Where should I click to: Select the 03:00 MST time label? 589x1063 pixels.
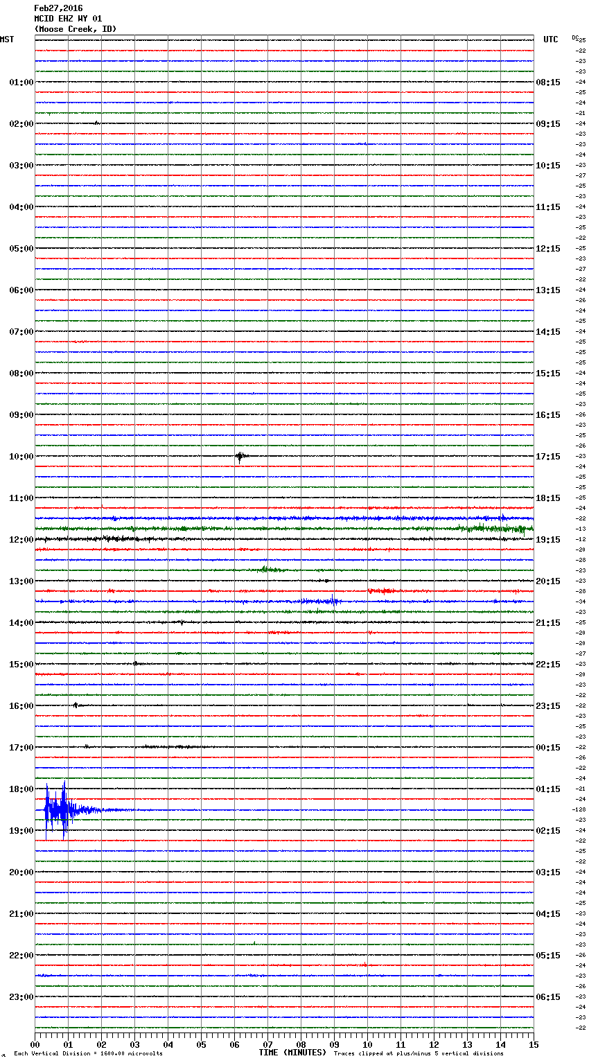click(21, 166)
